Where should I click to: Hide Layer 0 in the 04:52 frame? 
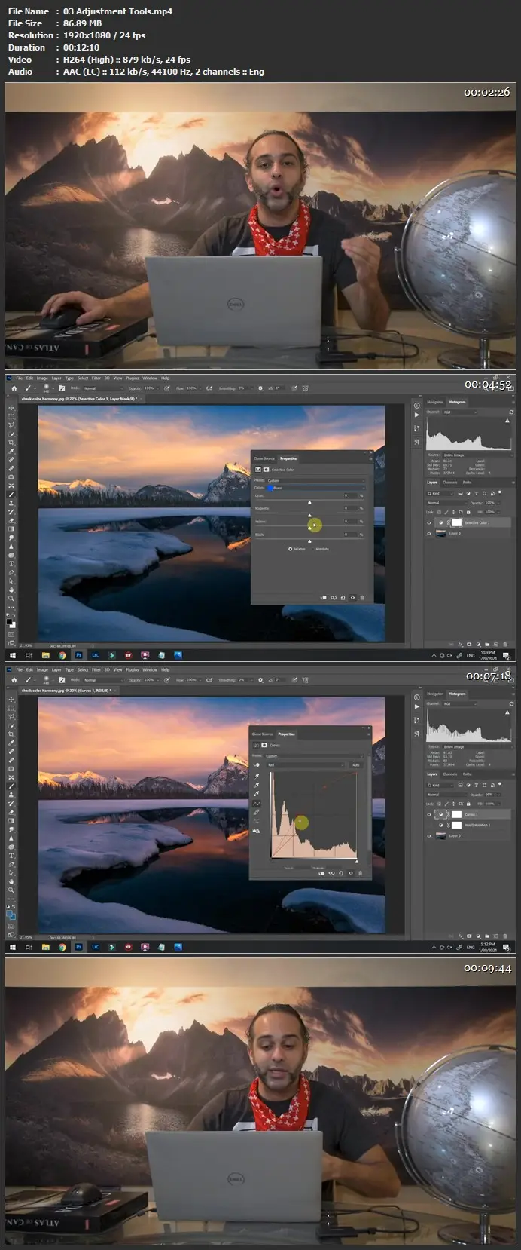click(429, 533)
